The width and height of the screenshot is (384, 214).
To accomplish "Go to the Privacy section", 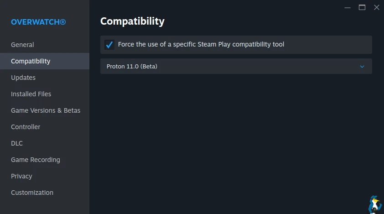I will pyautogui.click(x=21, y=176).
